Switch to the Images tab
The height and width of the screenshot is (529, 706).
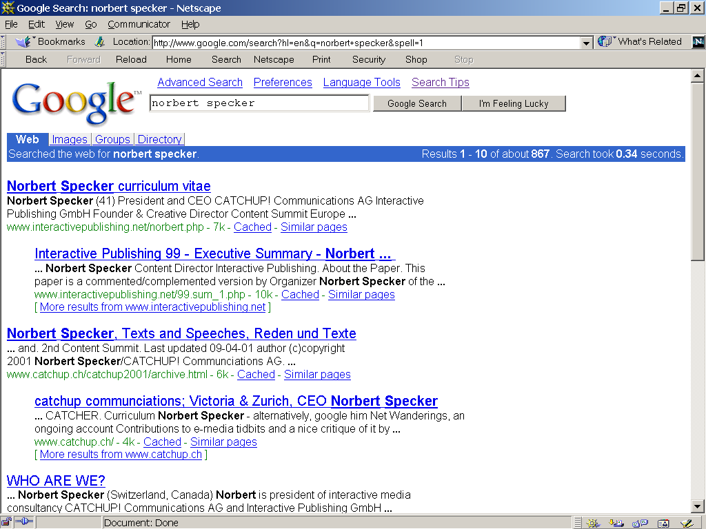coord(70,139)
